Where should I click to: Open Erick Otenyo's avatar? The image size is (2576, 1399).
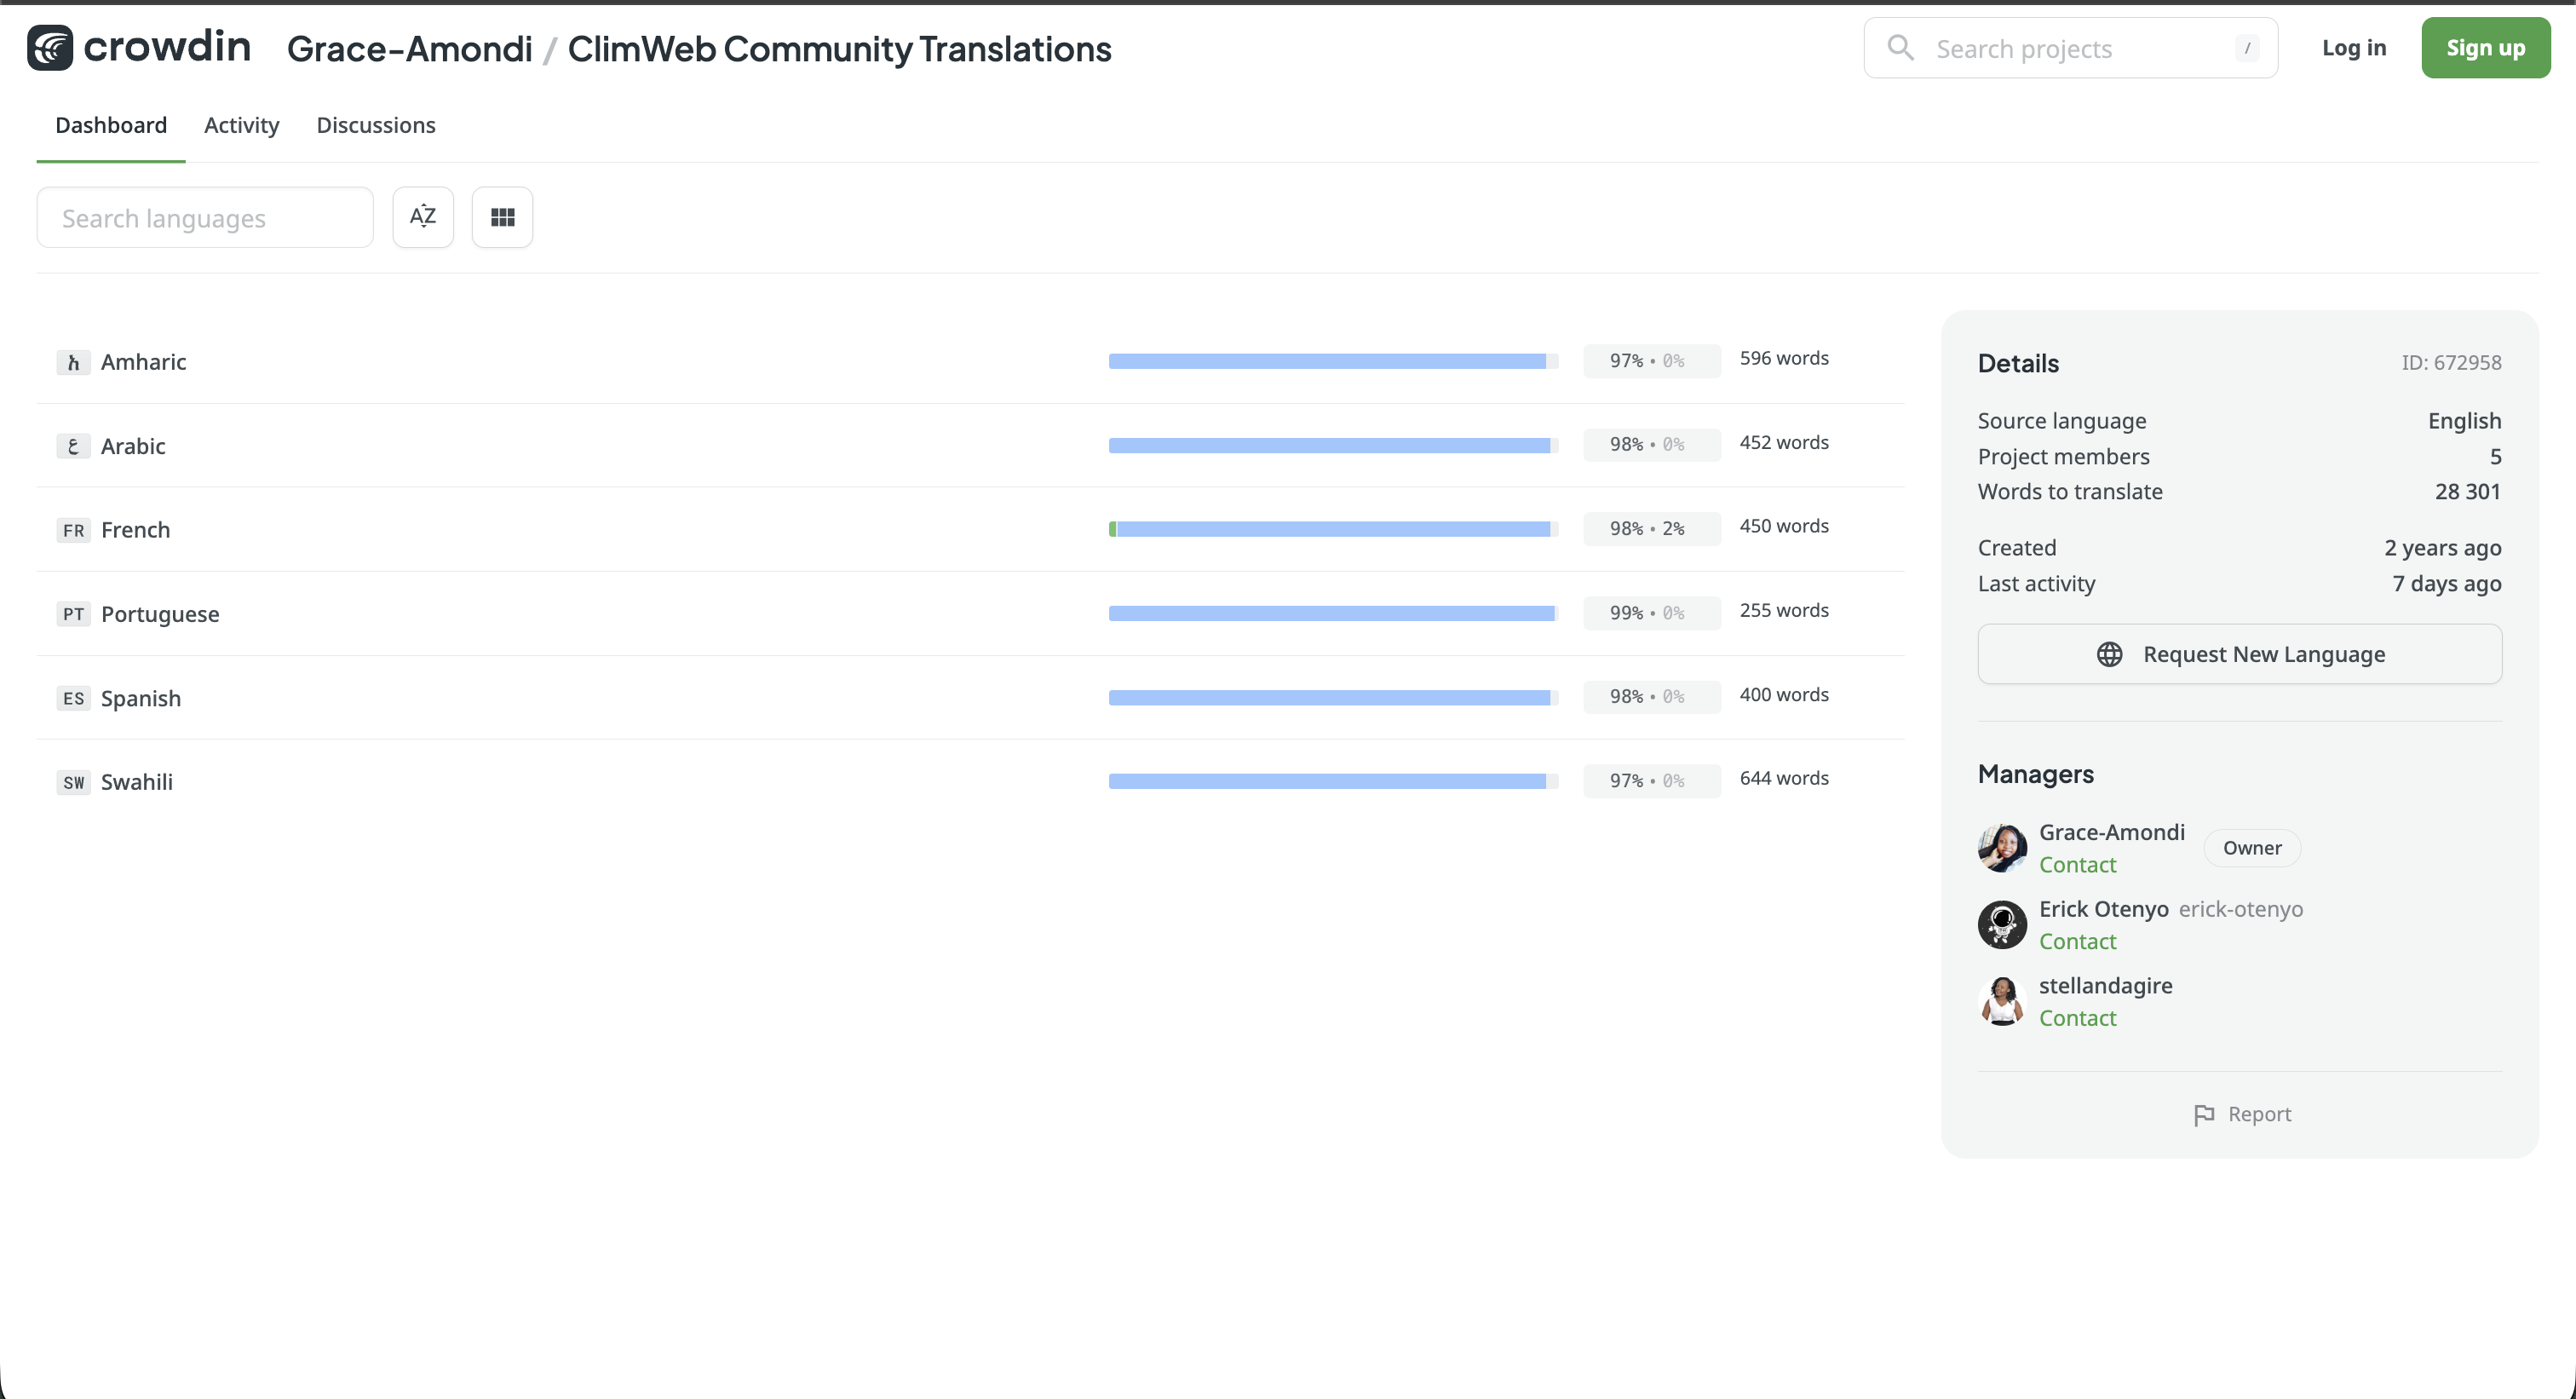[x=2002, y=925]
